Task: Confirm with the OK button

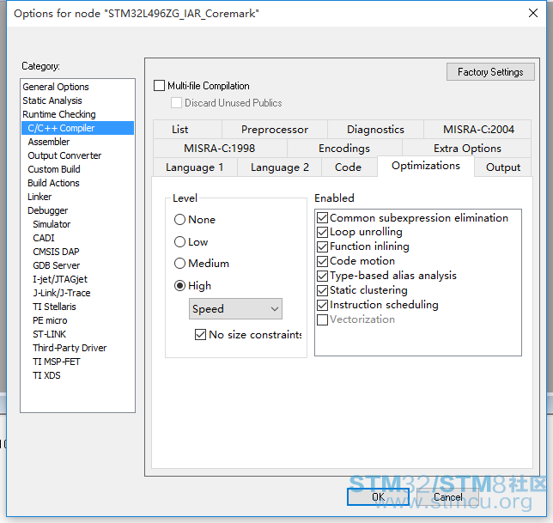Action: tap(378, 497)
